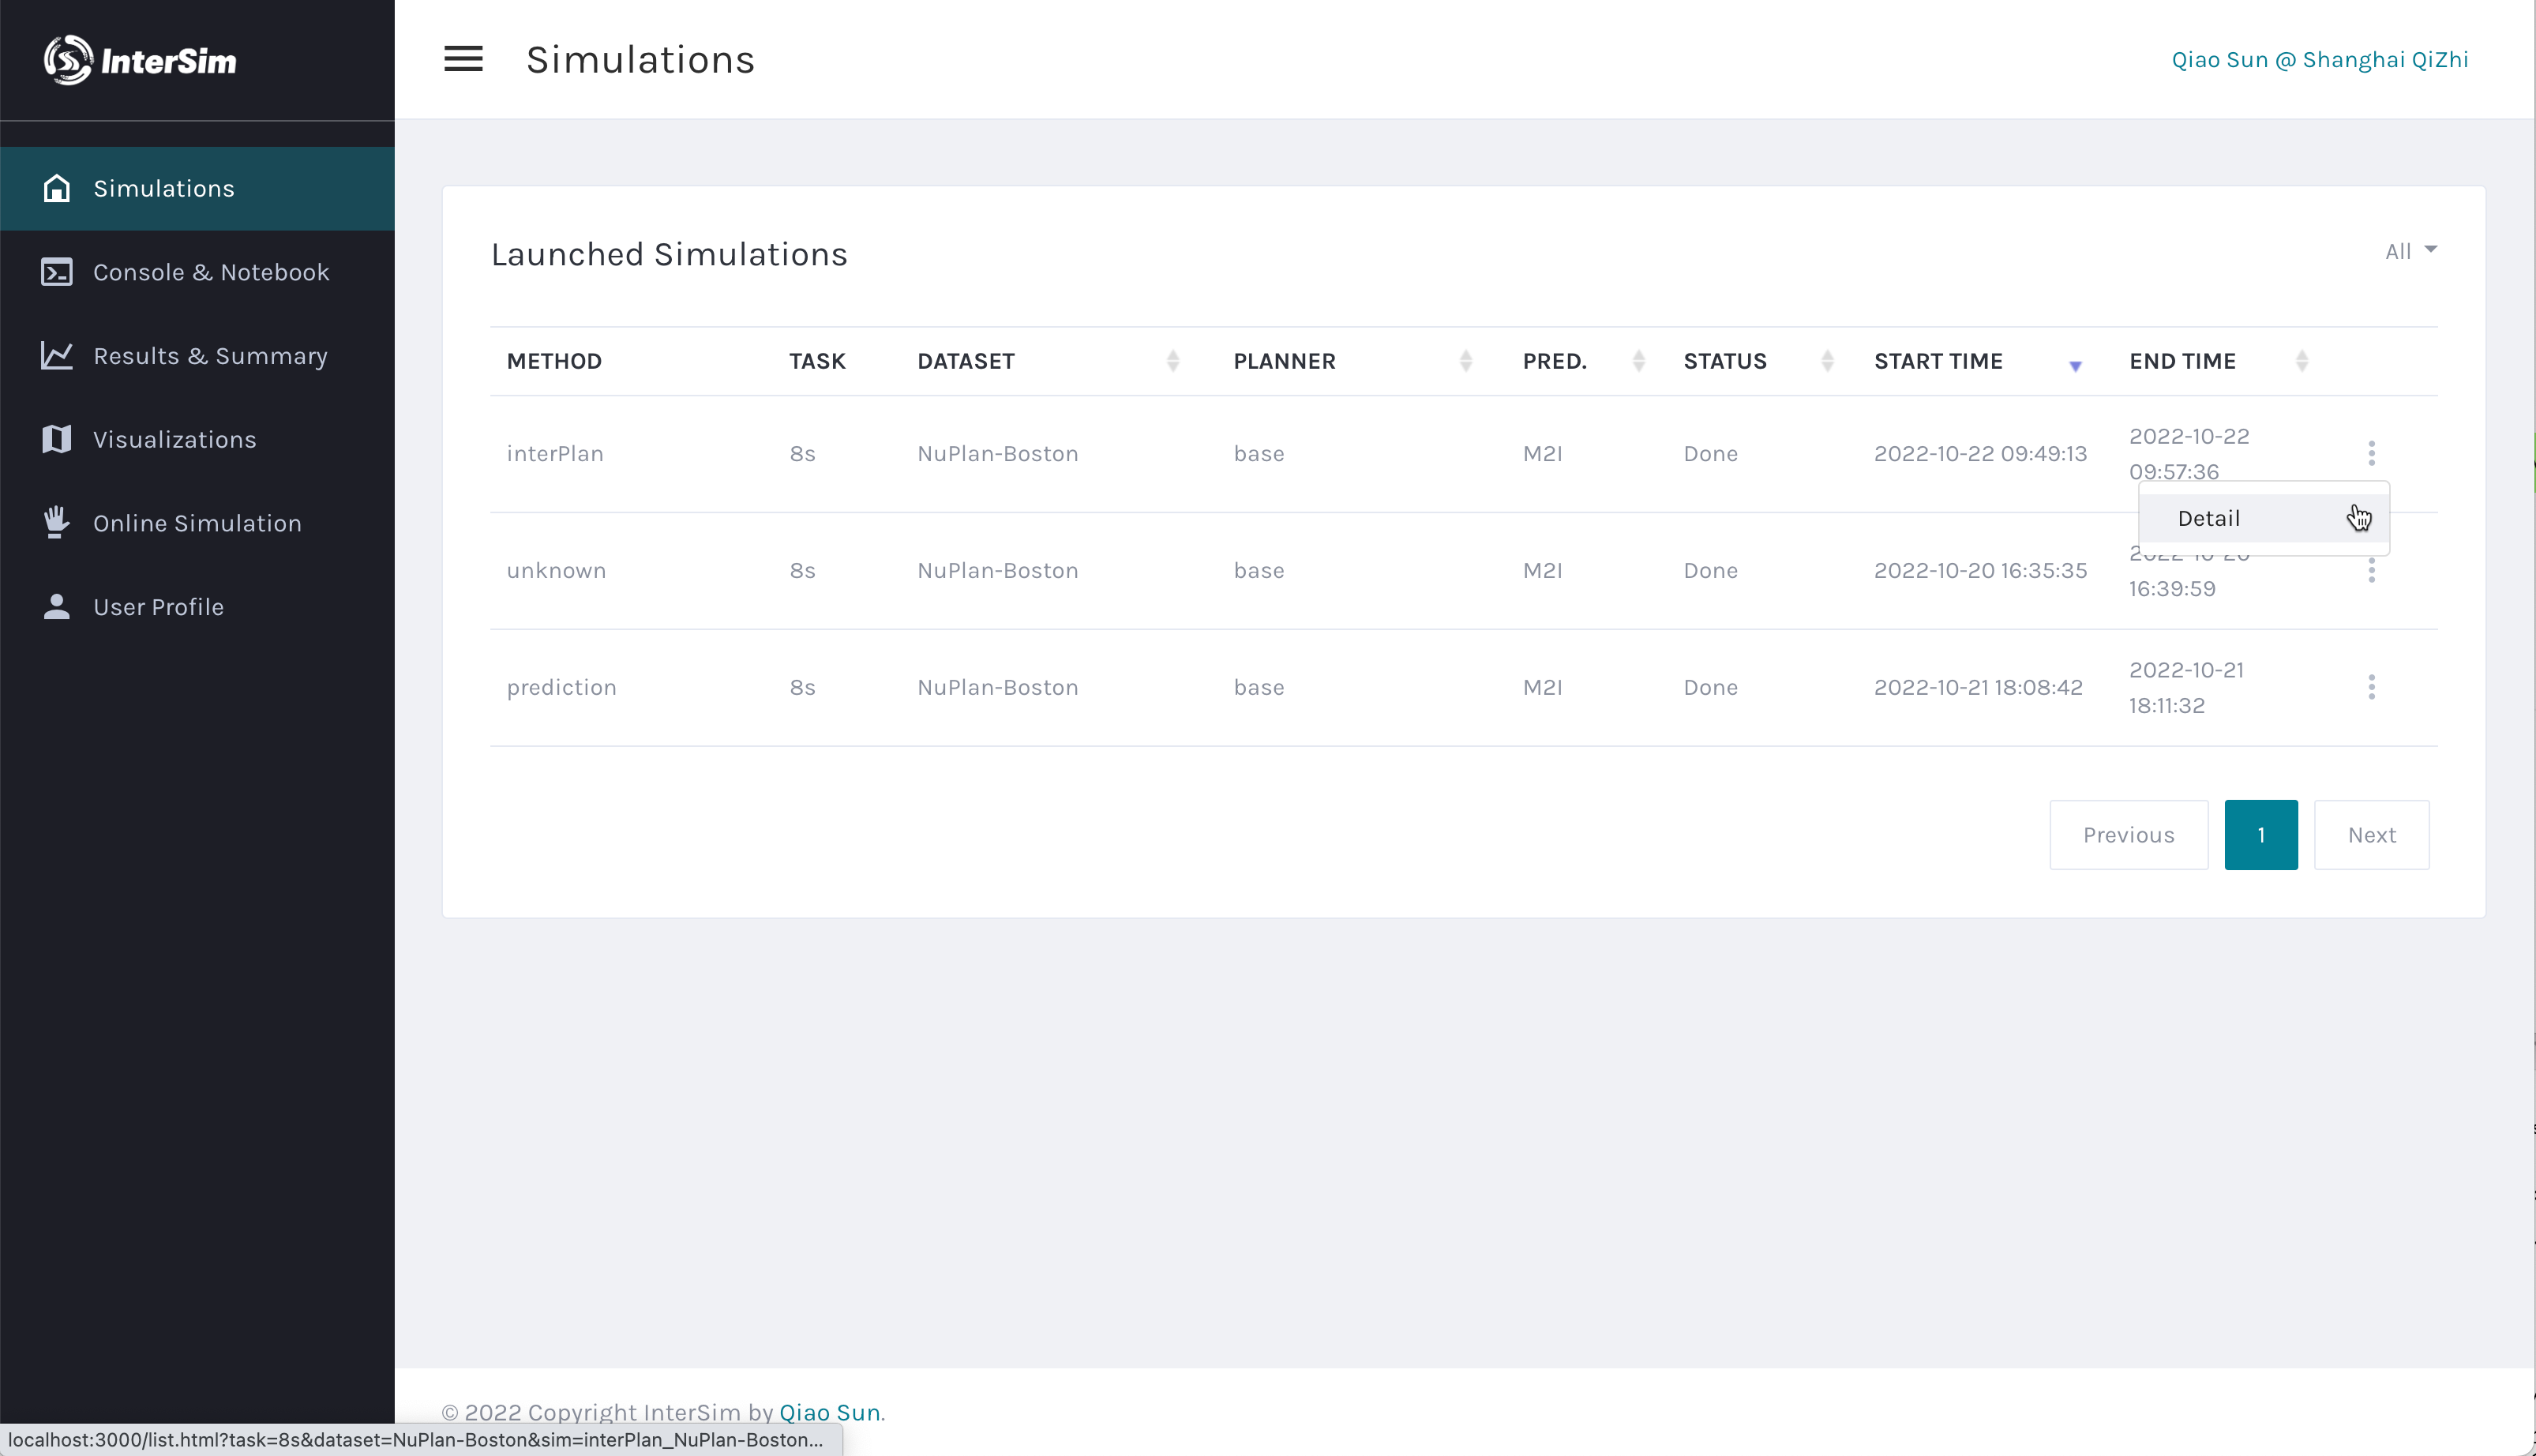Open the User Profile person icon
2536x1456 pixels.
(57, 606)
